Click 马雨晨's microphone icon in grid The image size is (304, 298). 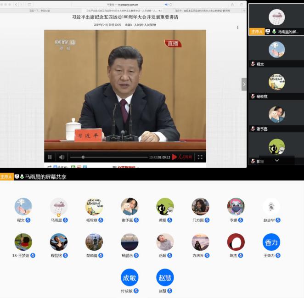[65, 220]
